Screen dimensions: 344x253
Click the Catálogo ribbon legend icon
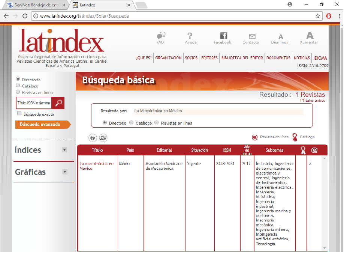tap(295, 137)
